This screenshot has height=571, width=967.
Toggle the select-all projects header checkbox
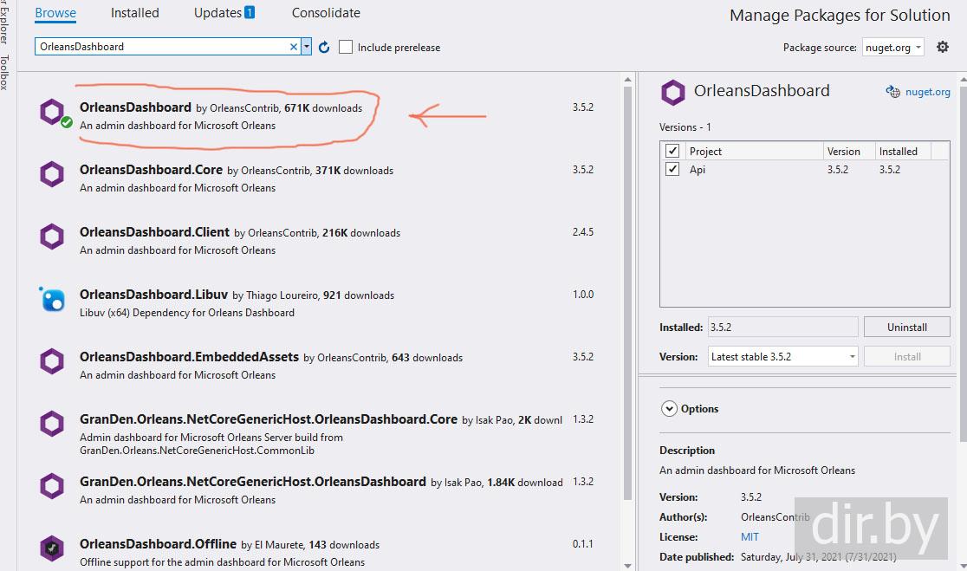coord(672,151)
